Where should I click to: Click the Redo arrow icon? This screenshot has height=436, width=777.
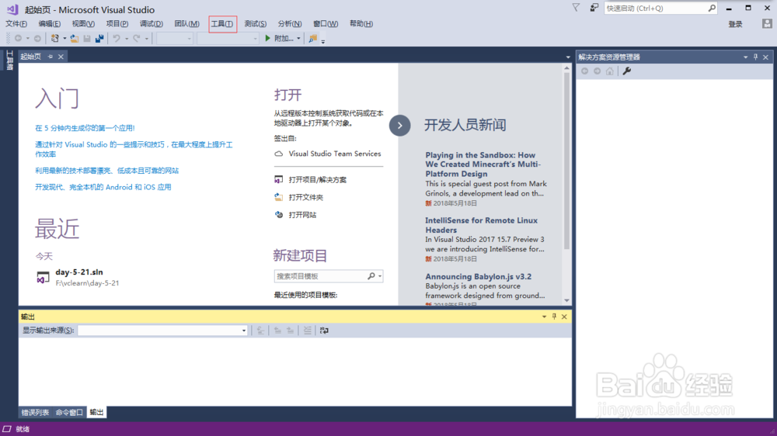(x=136, y=38)
